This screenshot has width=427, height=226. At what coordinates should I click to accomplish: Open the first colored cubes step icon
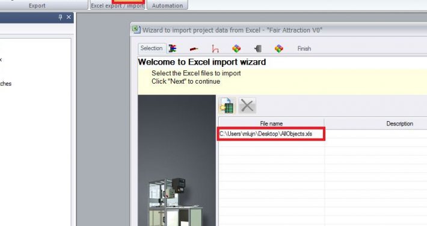[236, 49]
